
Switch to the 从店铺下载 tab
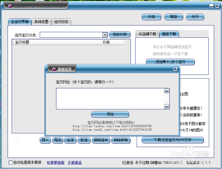pos(147,34)
